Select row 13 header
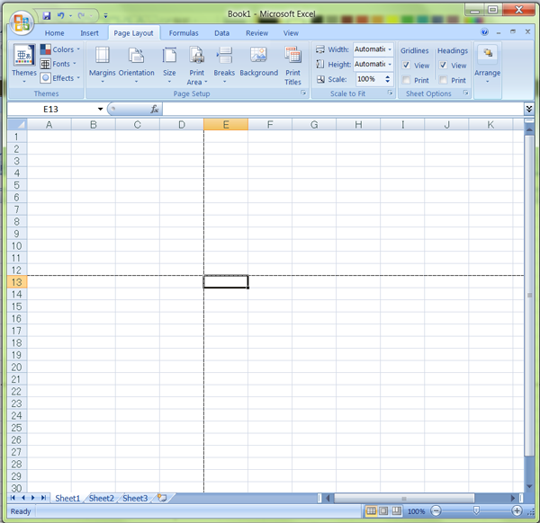This screenshot has height=523, width=540. pyautogui.click(x=17, y=282)
